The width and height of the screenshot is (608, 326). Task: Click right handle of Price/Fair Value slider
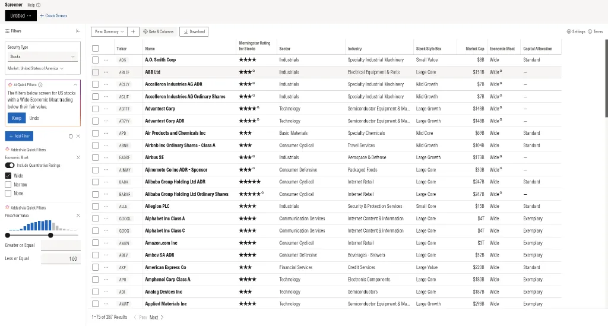50,235
